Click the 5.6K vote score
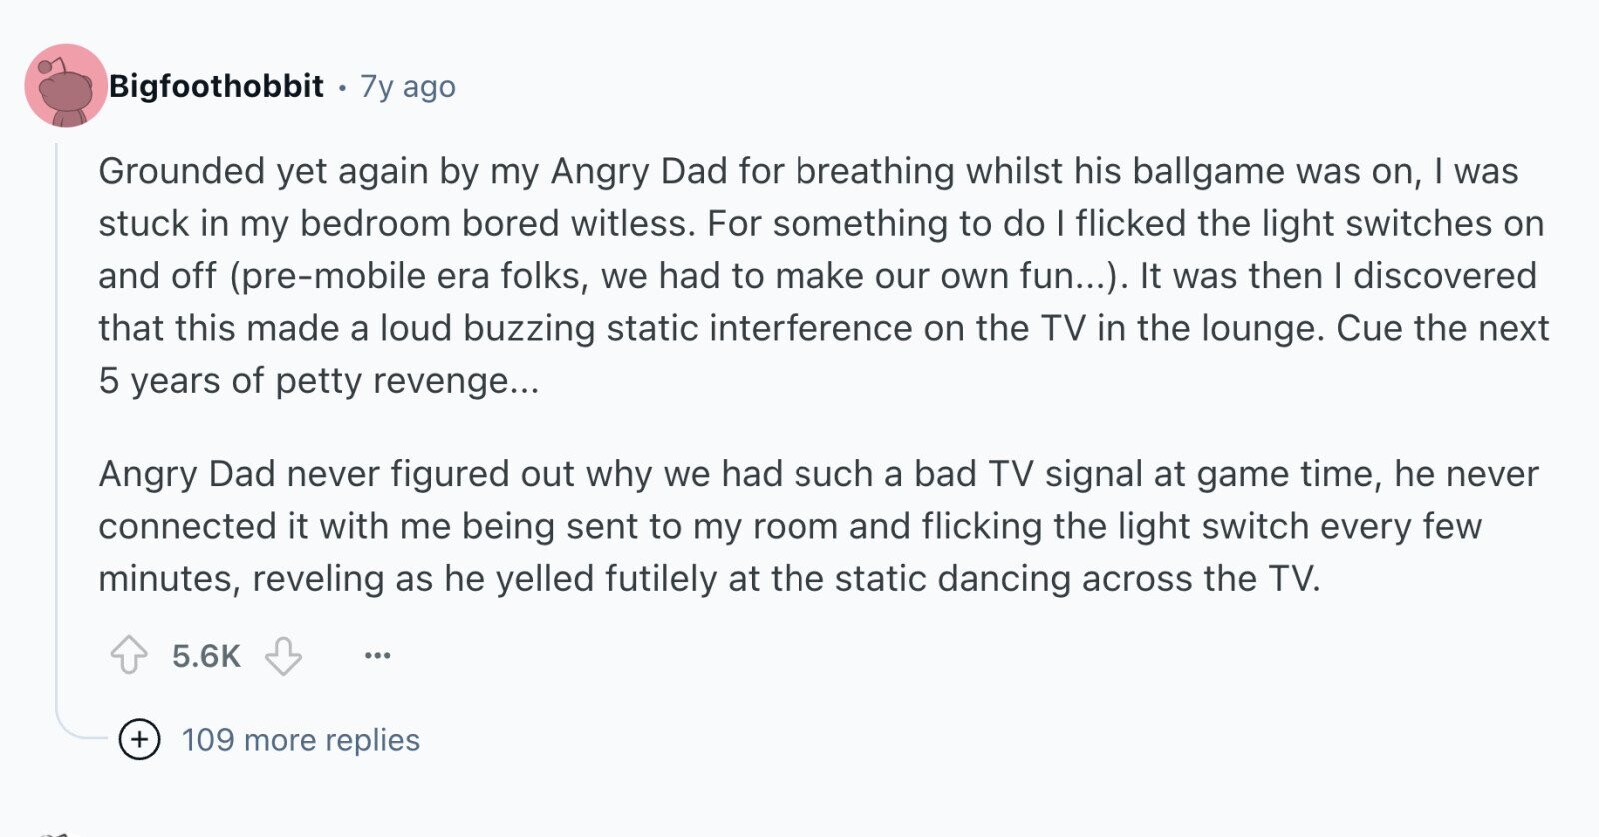The image size is (1599, 837). click(x=206, y=656)
